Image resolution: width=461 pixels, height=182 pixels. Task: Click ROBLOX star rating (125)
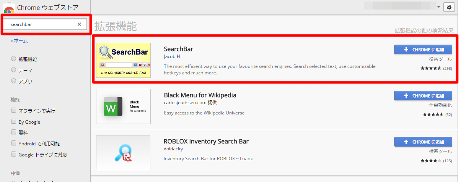[x=436, y=161]
